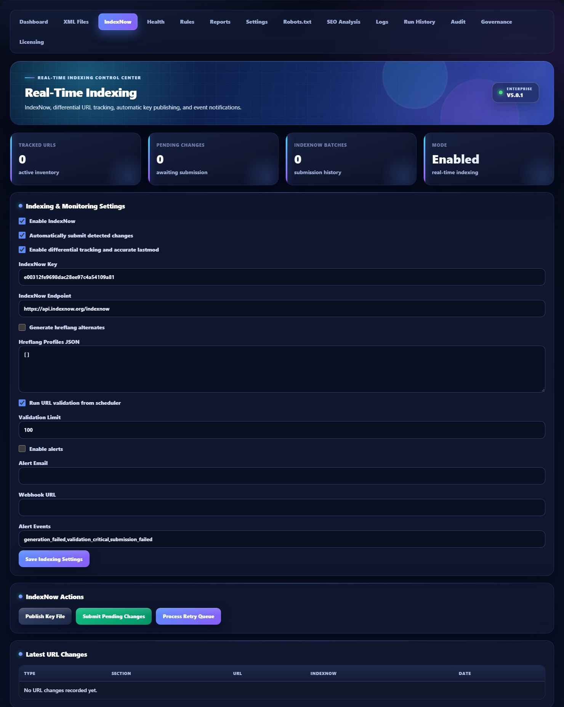Image resolution: width=564 pixels, height=707 pixels.
Task: Focus the IndexNow Endpoint field
Action: [282, 309]
